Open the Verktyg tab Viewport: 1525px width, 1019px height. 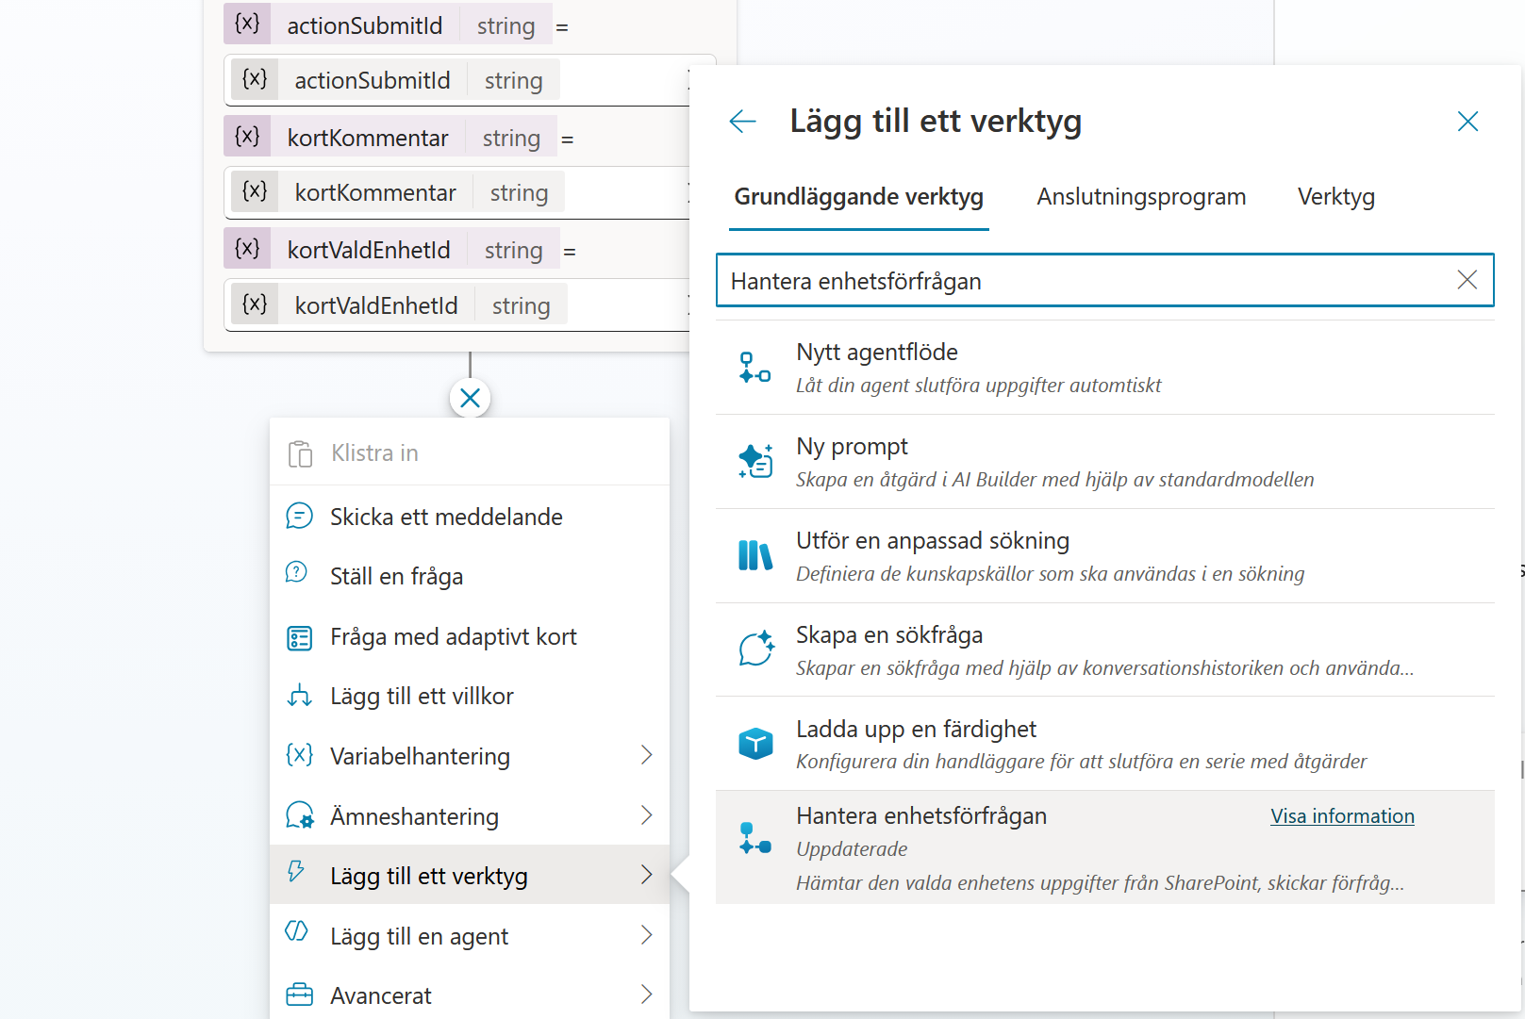[1335, 197]
